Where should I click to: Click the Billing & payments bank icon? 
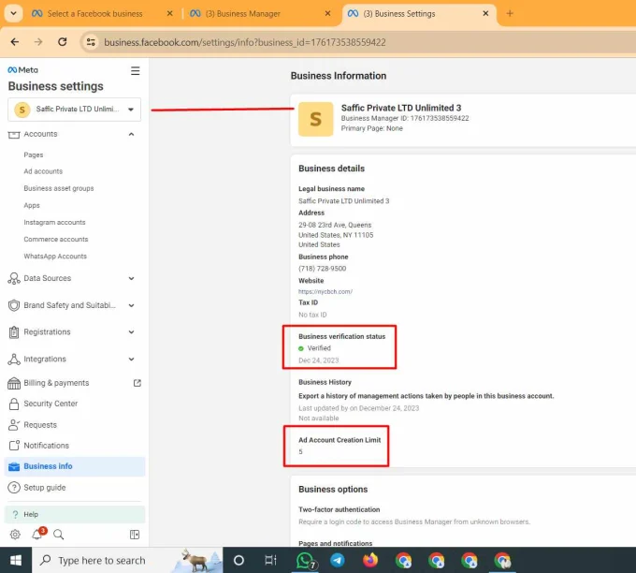tap(14, 383)
